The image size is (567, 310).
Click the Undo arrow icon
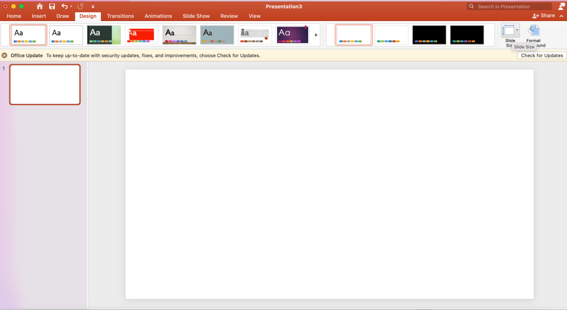pos(64,6)
